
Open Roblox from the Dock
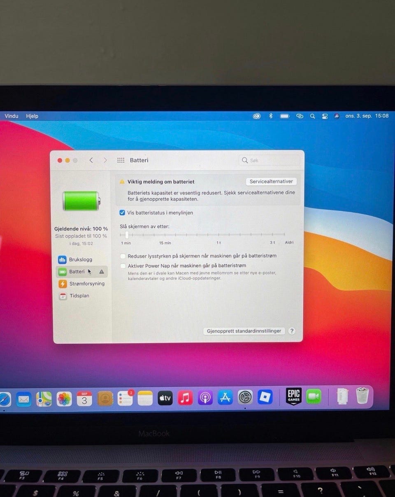click(x=265, y=397)
